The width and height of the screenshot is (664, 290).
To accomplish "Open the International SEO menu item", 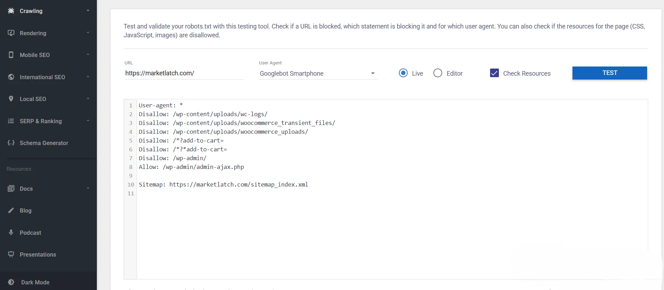I will [x=48, y=77].
